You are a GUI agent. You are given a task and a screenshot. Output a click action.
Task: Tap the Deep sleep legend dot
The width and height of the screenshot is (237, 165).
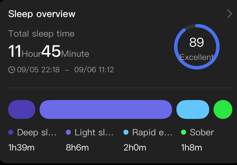[x=11, y=132]
